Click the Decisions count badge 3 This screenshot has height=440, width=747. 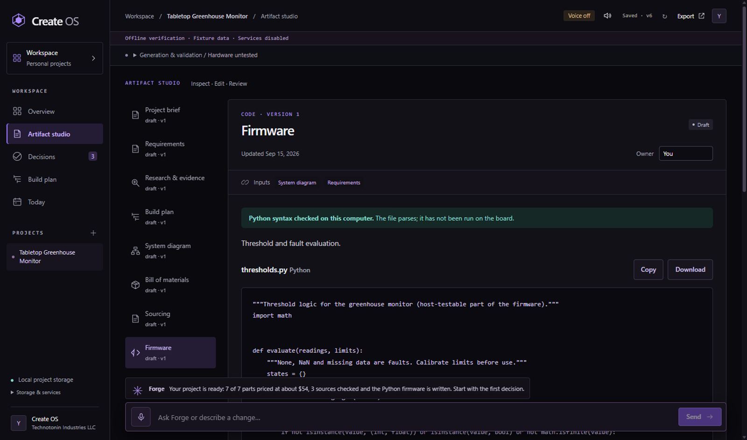92,156
